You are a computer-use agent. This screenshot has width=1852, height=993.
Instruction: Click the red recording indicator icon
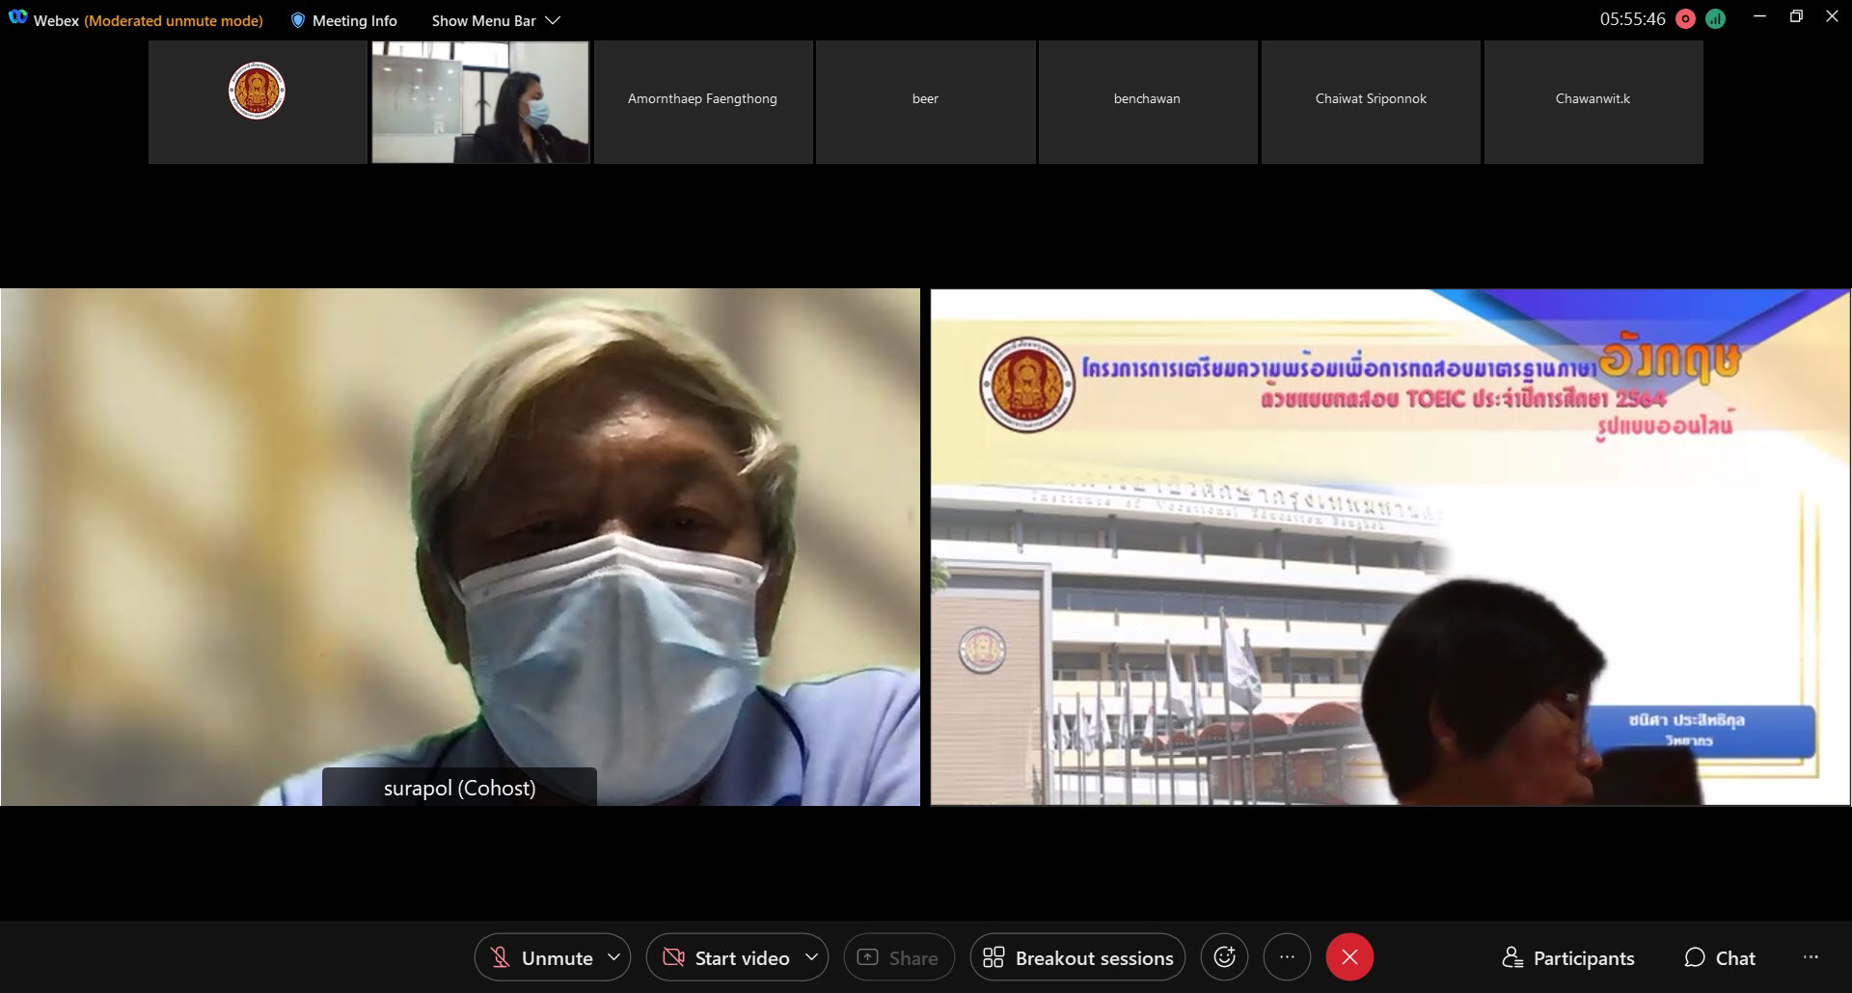click(x=1685, y=19)
